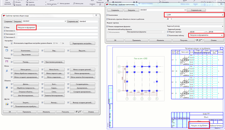Open the Вид... settings button

click(54, 50)
